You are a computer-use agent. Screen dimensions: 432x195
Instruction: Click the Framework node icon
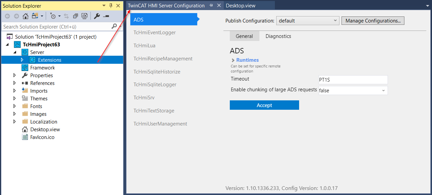coord(25,67)
